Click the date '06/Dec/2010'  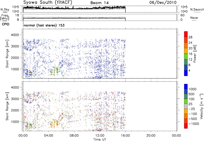[163, 3]
